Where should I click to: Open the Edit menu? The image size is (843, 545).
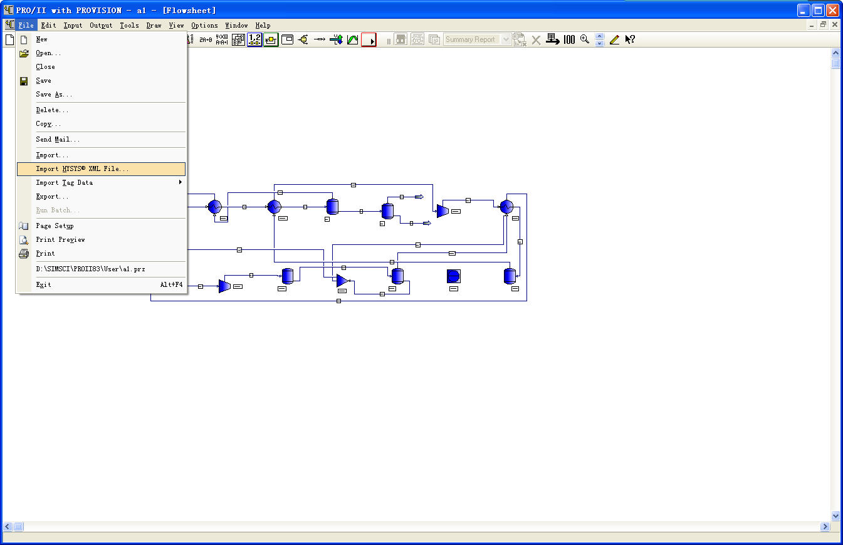(48, 26)
